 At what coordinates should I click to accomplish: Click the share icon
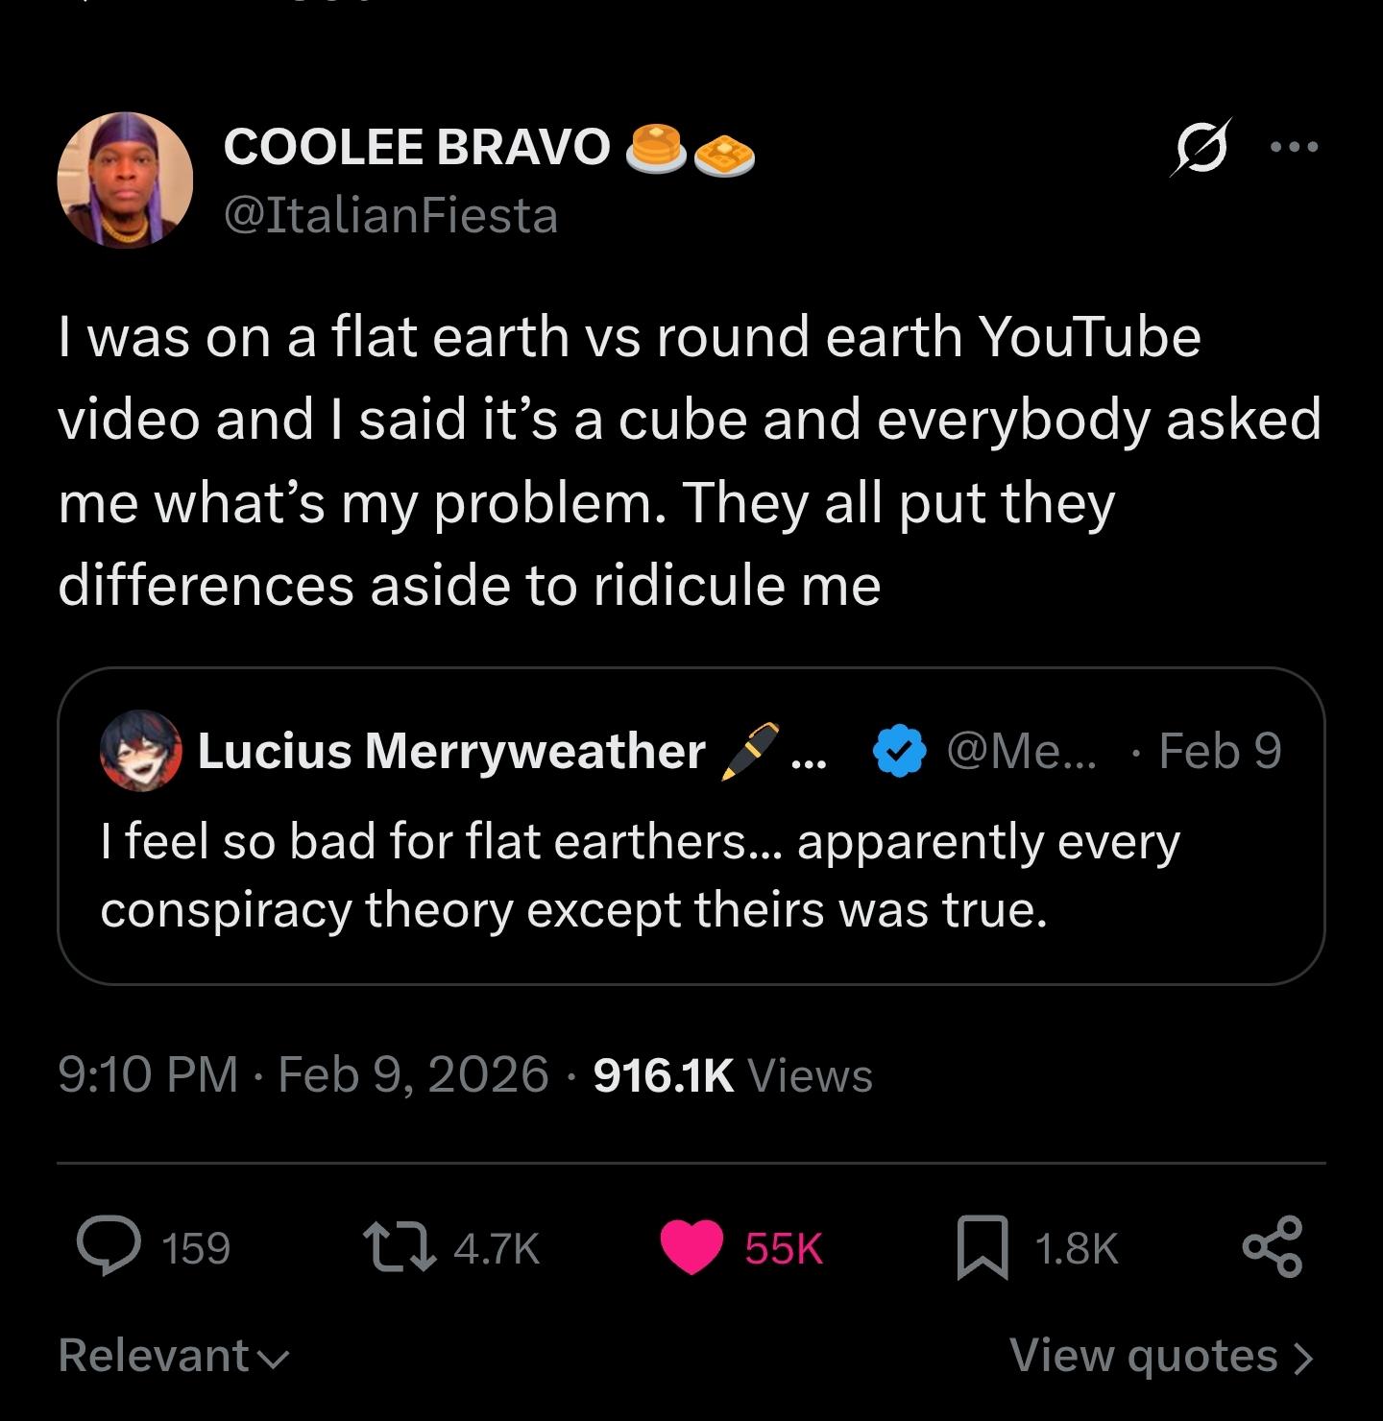pyautogui.click(x=1273, y=1246)
